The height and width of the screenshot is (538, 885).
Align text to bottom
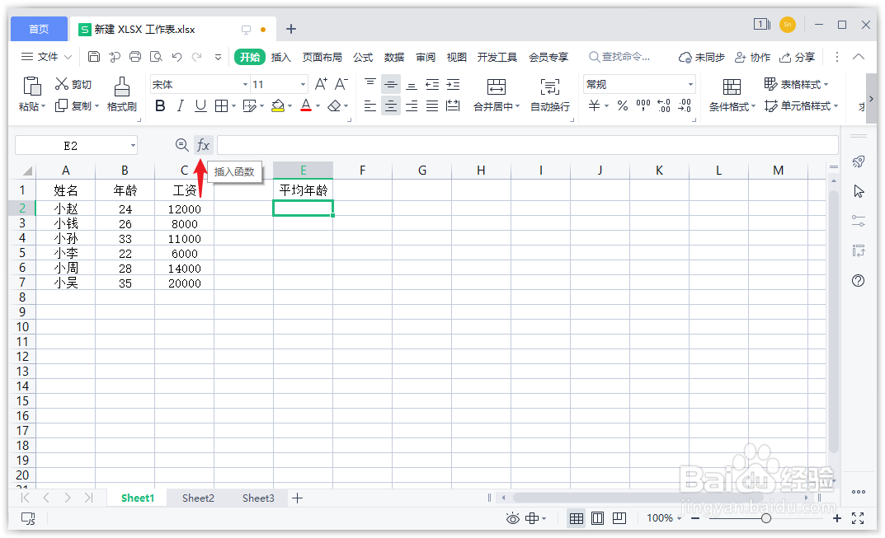click(412, 85)
